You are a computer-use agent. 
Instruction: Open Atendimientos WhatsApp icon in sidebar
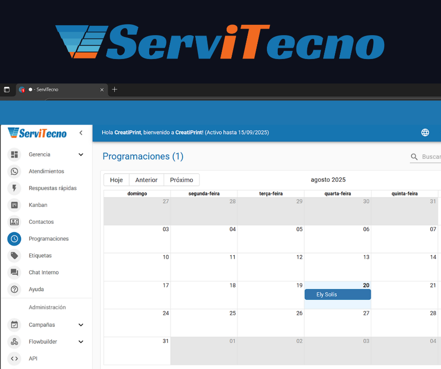[15, 171]
